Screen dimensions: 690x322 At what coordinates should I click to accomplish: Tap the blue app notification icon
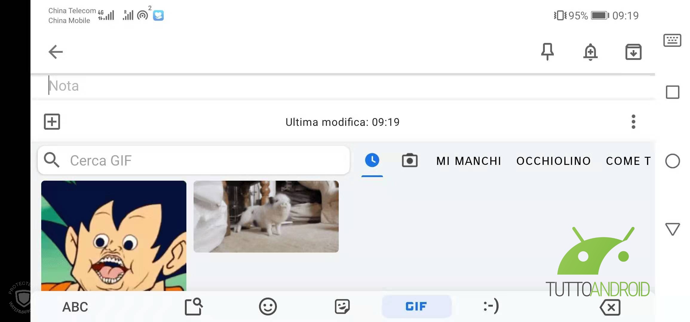click(x=158, y=15)
